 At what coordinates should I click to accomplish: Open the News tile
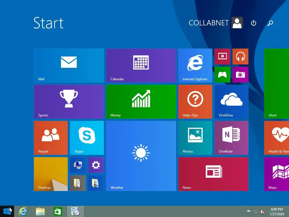pos(213,174)
